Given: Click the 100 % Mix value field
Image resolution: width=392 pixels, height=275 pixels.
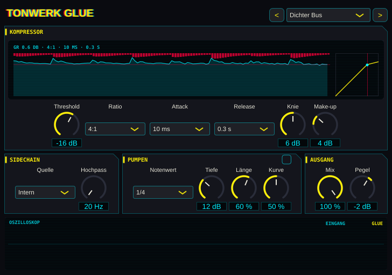Looking at the screenshot, I should (330, 206).
